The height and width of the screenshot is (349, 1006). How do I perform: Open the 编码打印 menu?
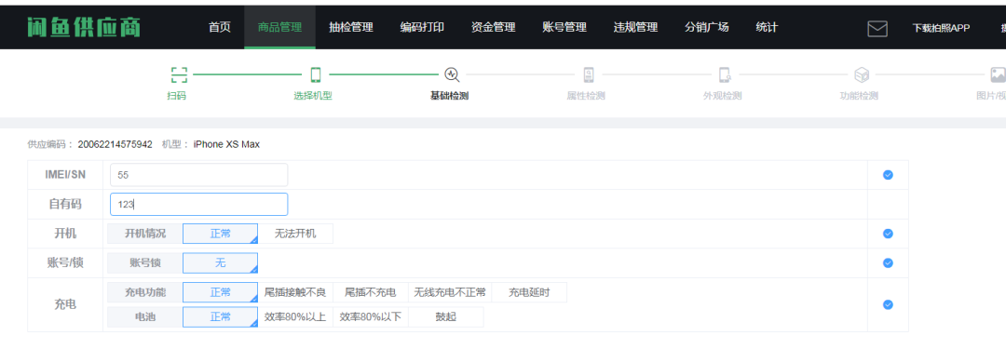pyautogui.click(x=422, y=27)
